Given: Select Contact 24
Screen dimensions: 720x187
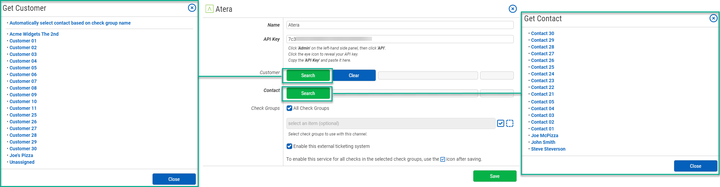Looking at the screenshot, I should [x=542, y=74].
